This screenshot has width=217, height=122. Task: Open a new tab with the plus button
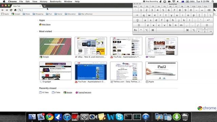click(44, 6)
